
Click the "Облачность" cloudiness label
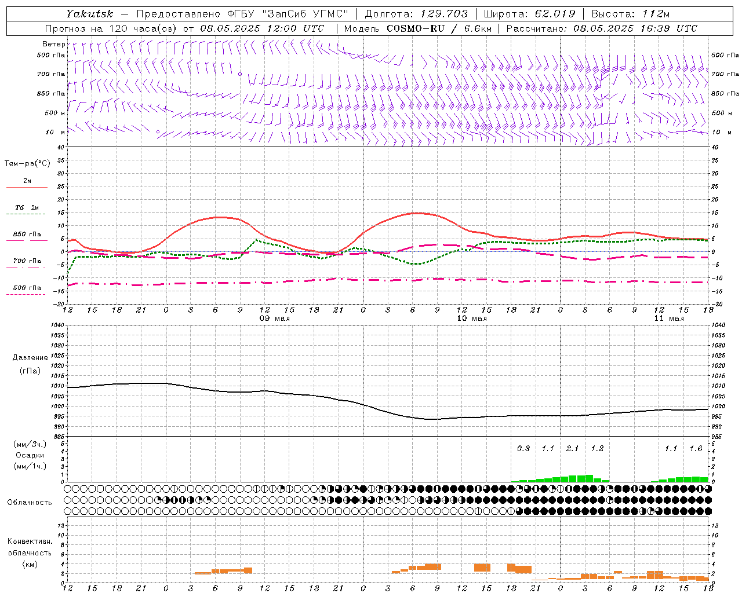pos(30,503)
